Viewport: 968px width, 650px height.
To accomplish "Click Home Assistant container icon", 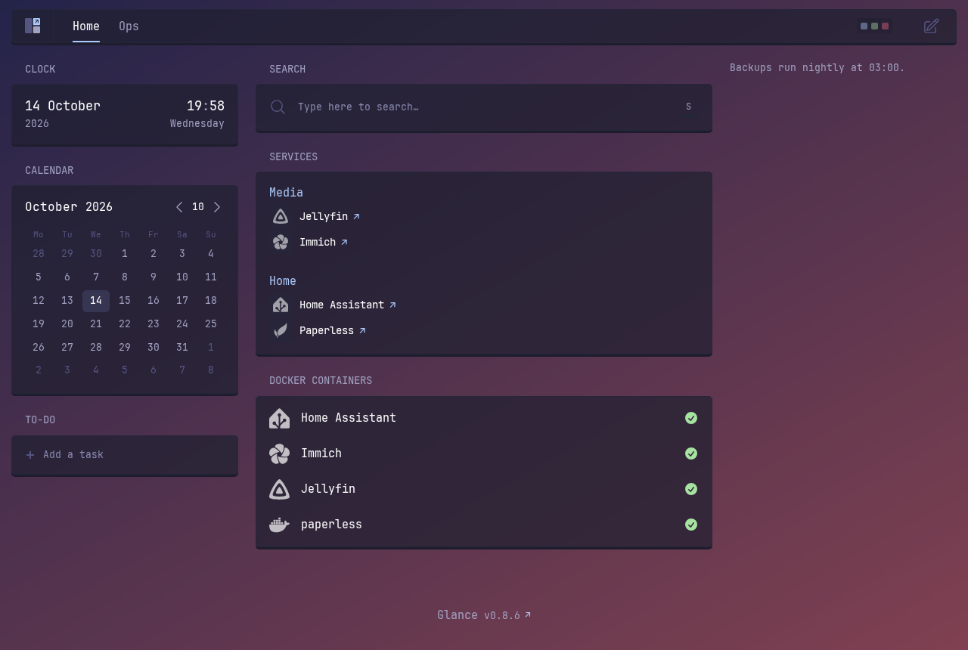I will point(280,419).
